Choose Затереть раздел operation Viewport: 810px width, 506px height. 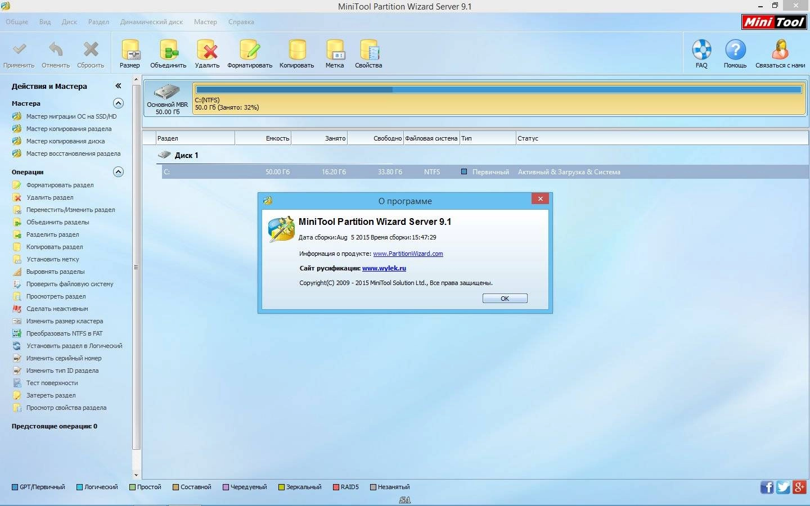click(x=51, y=395)
